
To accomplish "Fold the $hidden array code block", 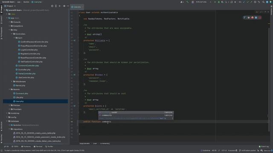I will [78, 75].
